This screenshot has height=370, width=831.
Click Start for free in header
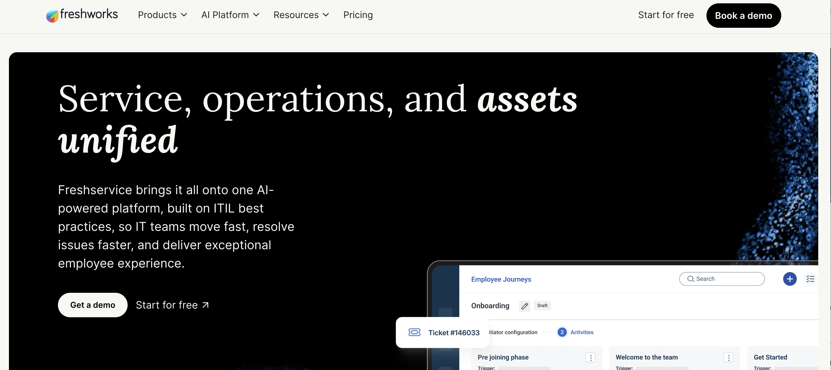click(666, 15)
